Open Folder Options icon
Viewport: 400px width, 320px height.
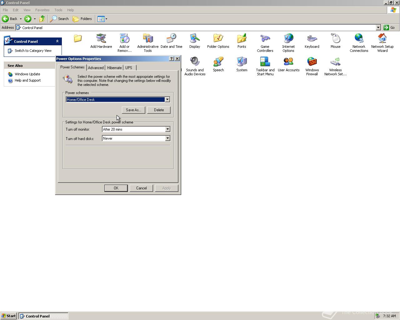pos(218,41)
